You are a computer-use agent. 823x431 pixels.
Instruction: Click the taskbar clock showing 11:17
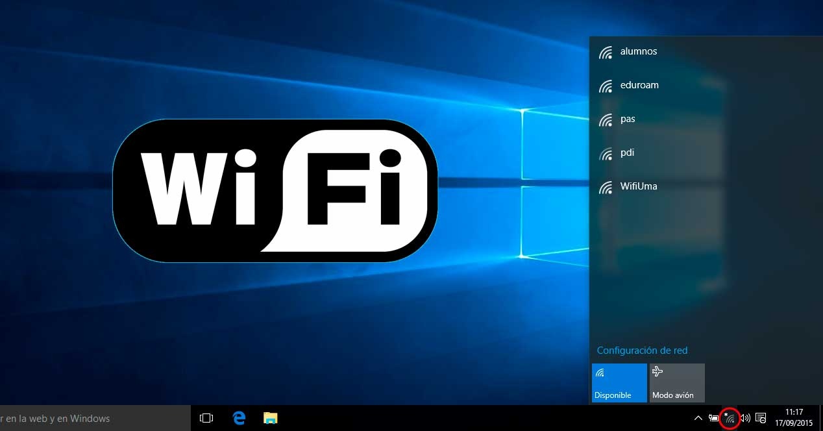click(794, 418)
